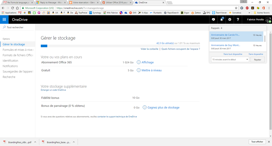
Task: Open the Wiki Fabrice bookmark
Action: (x=110, y=13)
